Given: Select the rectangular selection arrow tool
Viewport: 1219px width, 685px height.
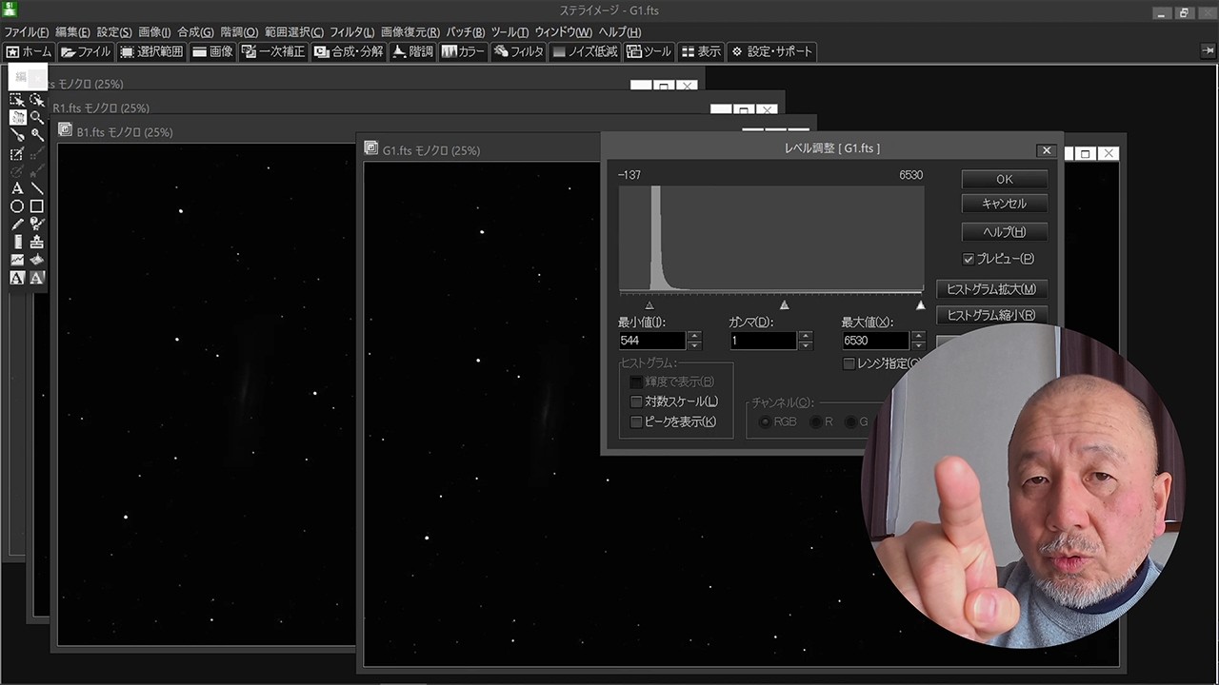Looking at the screenshot, I should pos(17,99).
